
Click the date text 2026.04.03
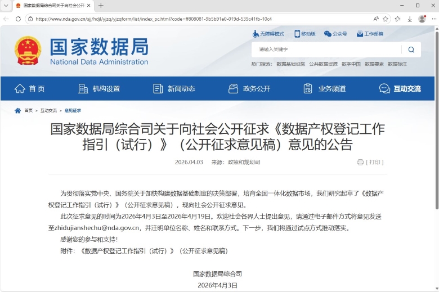tap(189, 162)
